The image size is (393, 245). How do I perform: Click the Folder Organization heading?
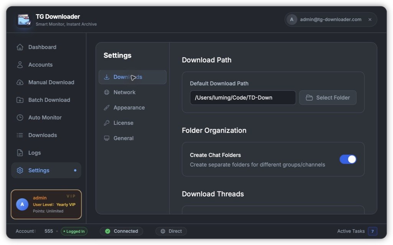pyautogui.click(x=214, y=131)
